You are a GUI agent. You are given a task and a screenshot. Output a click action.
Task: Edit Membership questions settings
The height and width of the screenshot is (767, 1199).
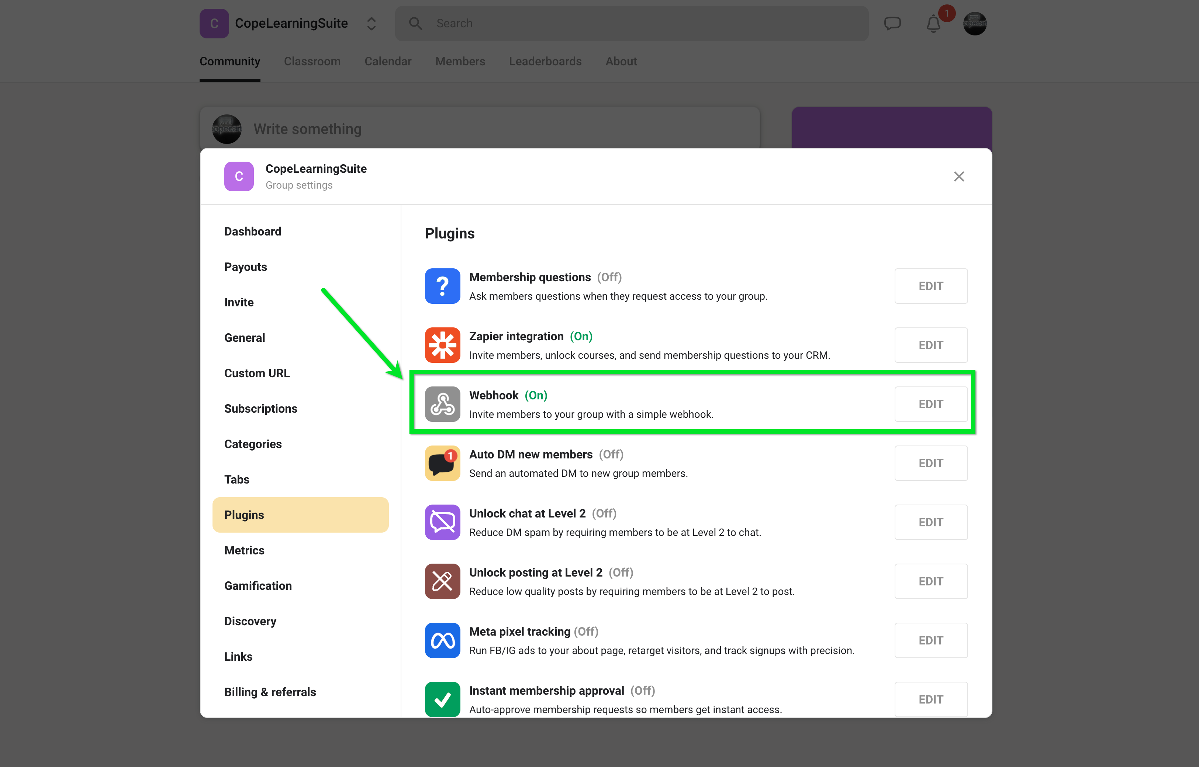931,286
